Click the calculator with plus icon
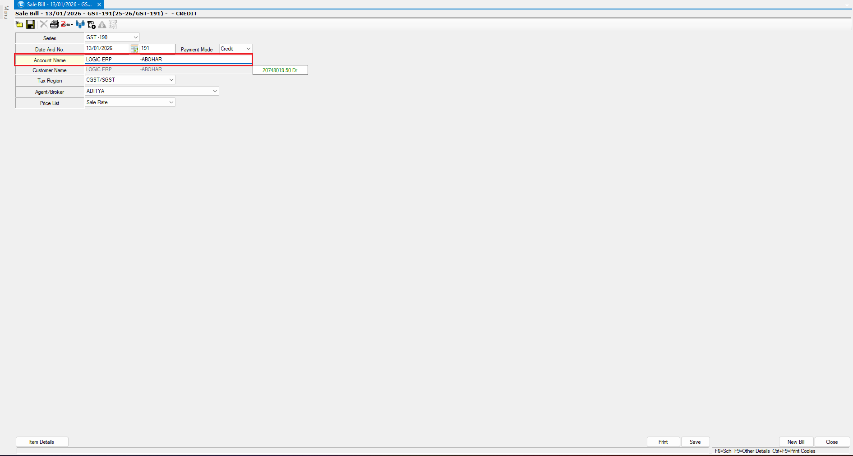The height and width of the screenshot is (456, 853). pos(92,24)
